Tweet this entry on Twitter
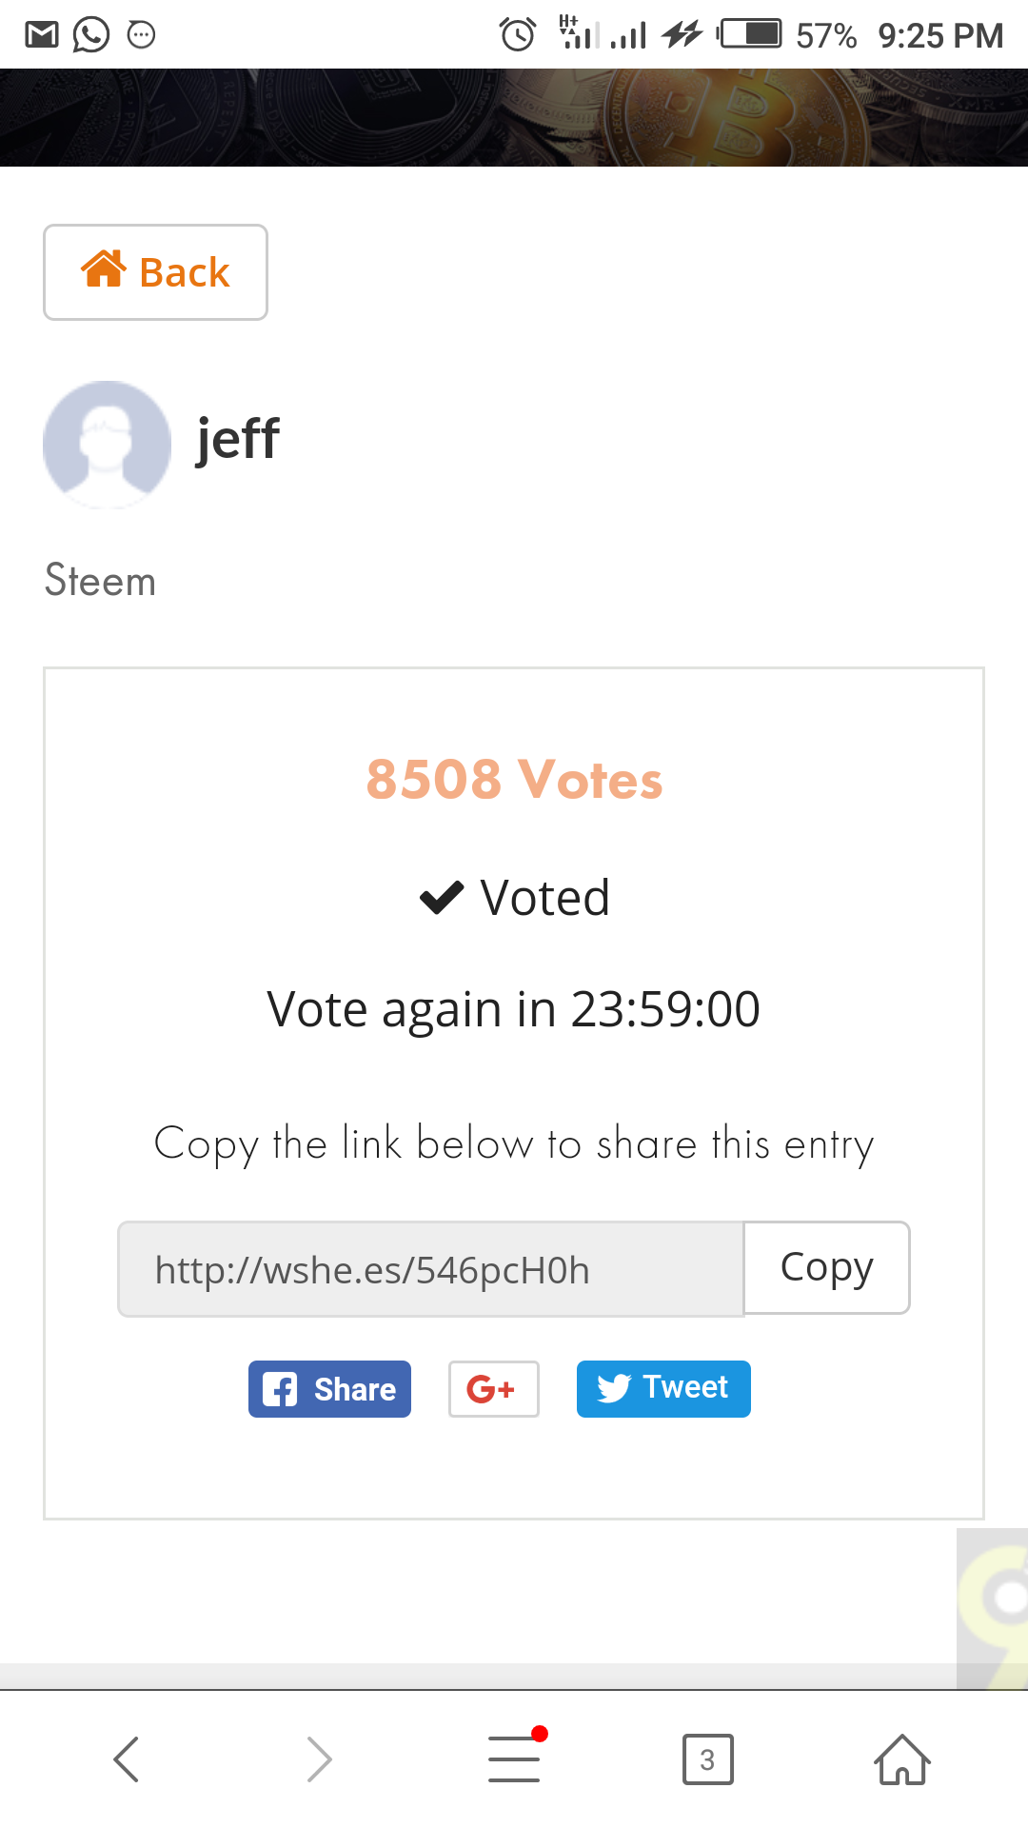The height and width of the screenshot is (1828, 1028). [663, 1389]
